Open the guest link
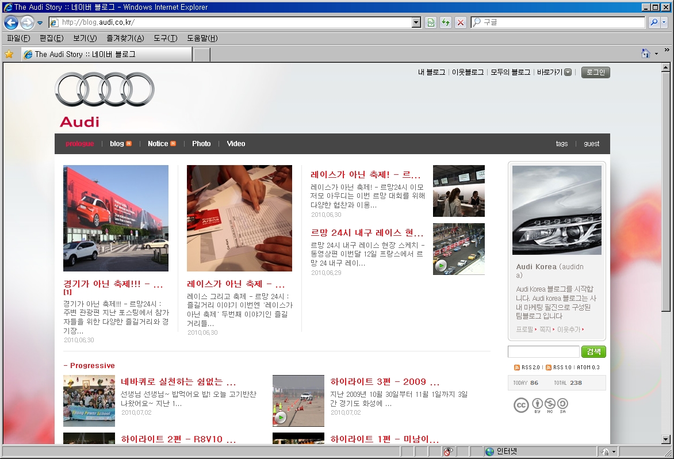The height and width of the screenshot is (459, 674). 591,144
